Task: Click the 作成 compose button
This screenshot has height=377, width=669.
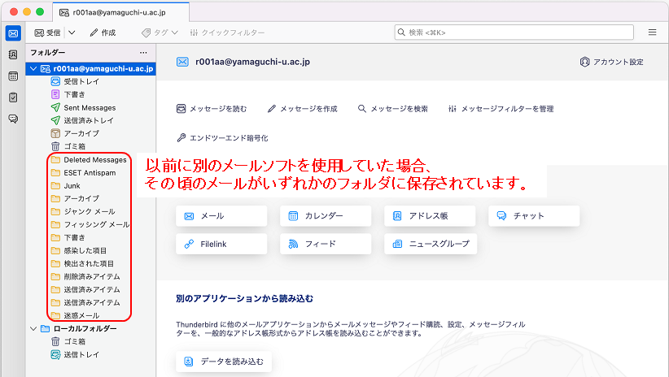Action: [103, 32]
